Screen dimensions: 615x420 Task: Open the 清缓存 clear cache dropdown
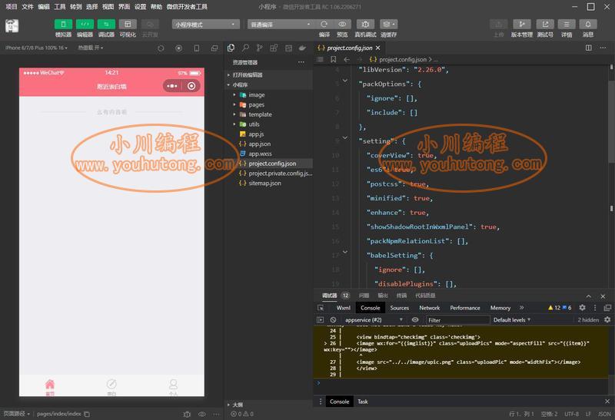click(x=388, y=25)
